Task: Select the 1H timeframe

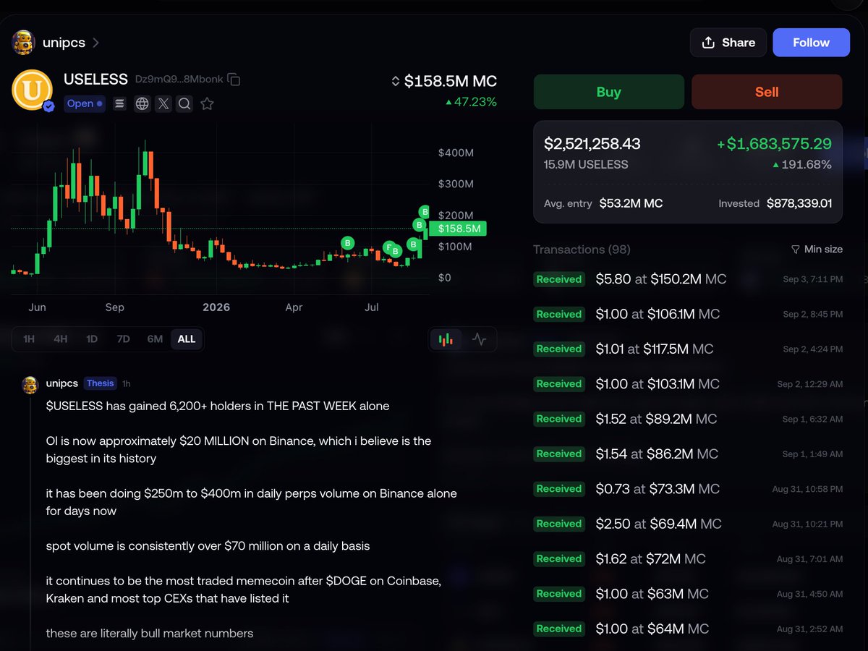Action: click(x=29, y=339)
